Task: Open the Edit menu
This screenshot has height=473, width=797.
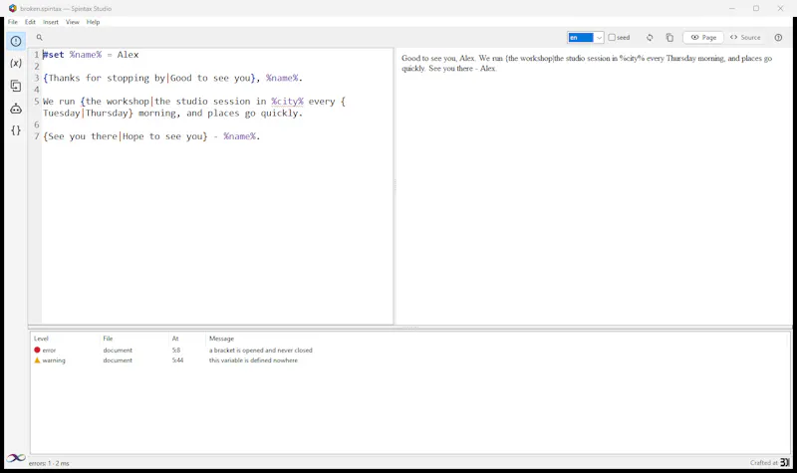Action: (30, 22)
